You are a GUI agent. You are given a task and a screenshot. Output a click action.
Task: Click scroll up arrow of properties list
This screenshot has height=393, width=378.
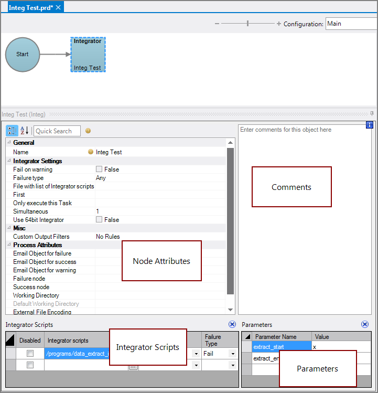(x=231, y=142)
